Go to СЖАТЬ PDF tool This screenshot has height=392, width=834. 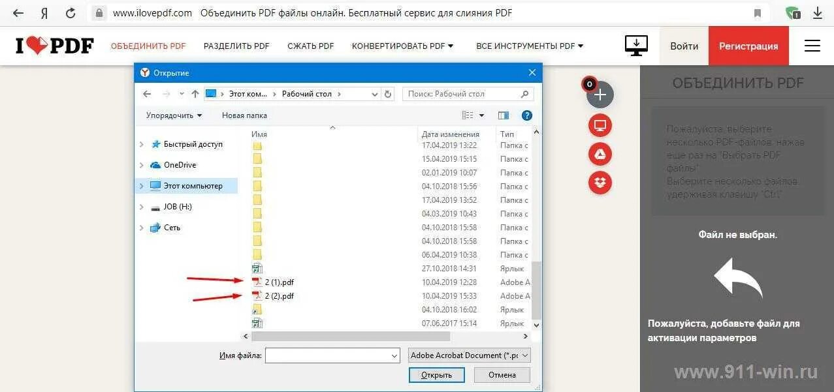311,46
